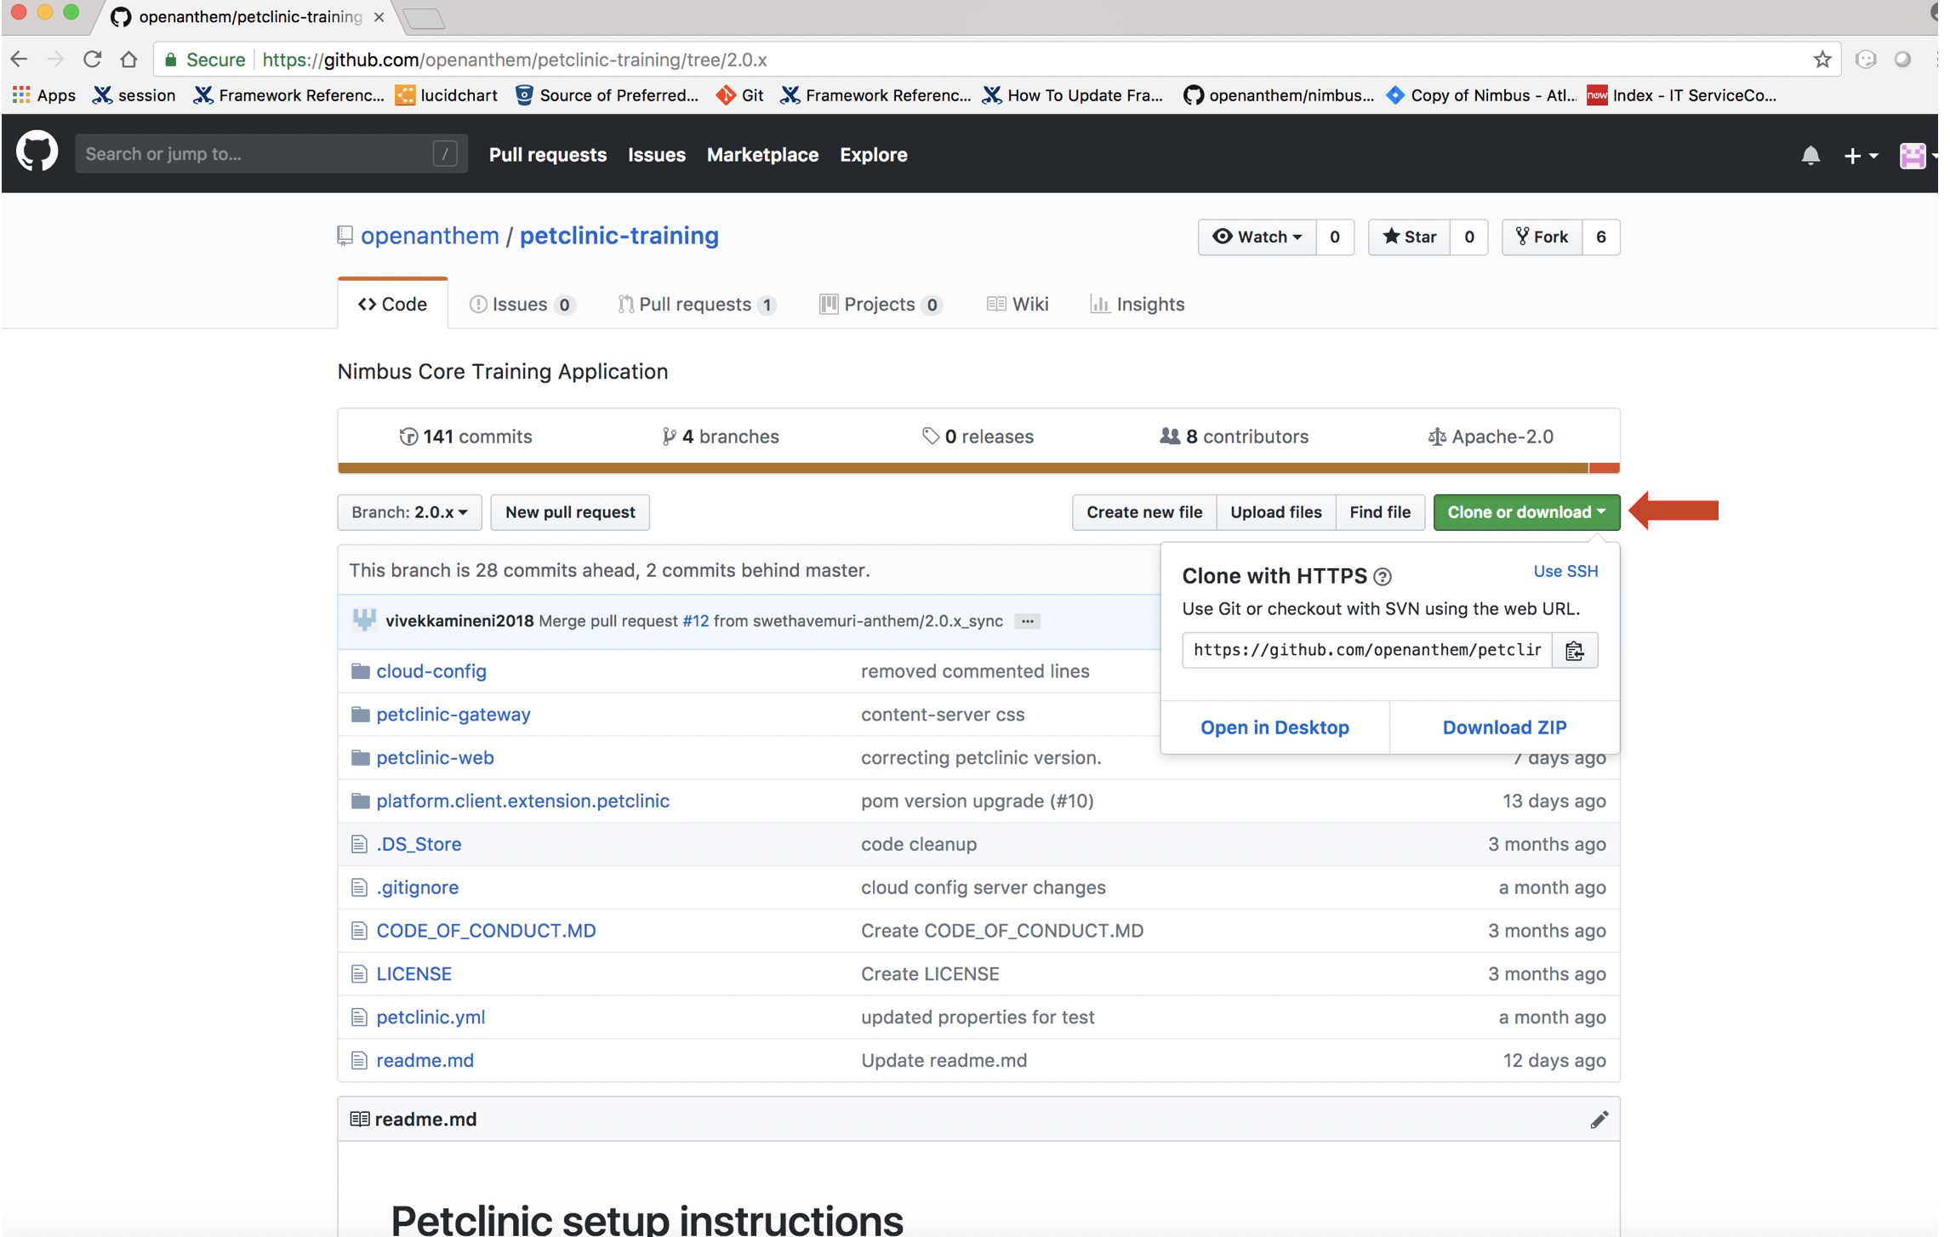This screenshot has height=1237, width=1950.
Task: Open the Git bookmark
Action: click(739, 95)
